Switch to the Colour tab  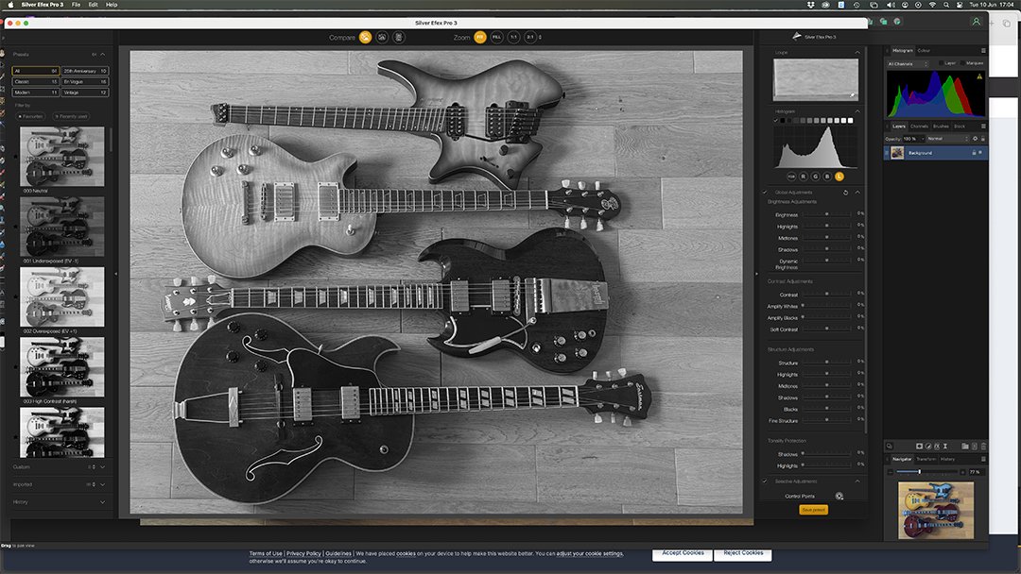coord(924,51)
